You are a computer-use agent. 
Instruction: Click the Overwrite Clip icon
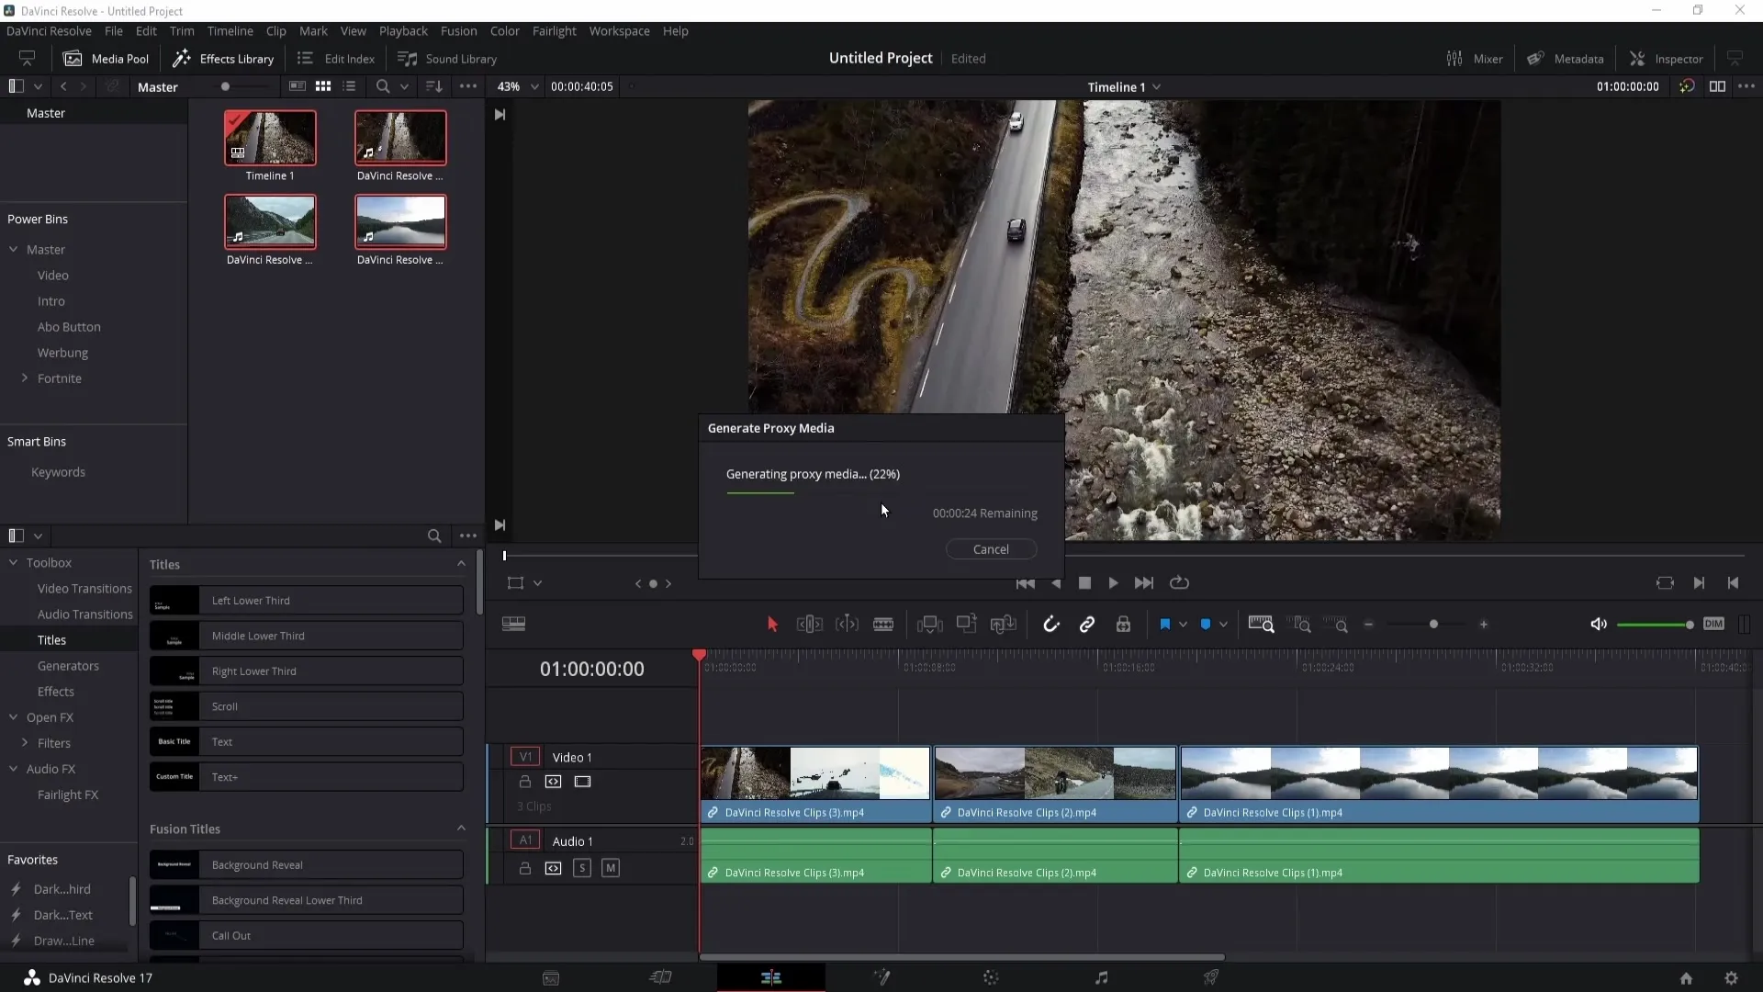966,624
